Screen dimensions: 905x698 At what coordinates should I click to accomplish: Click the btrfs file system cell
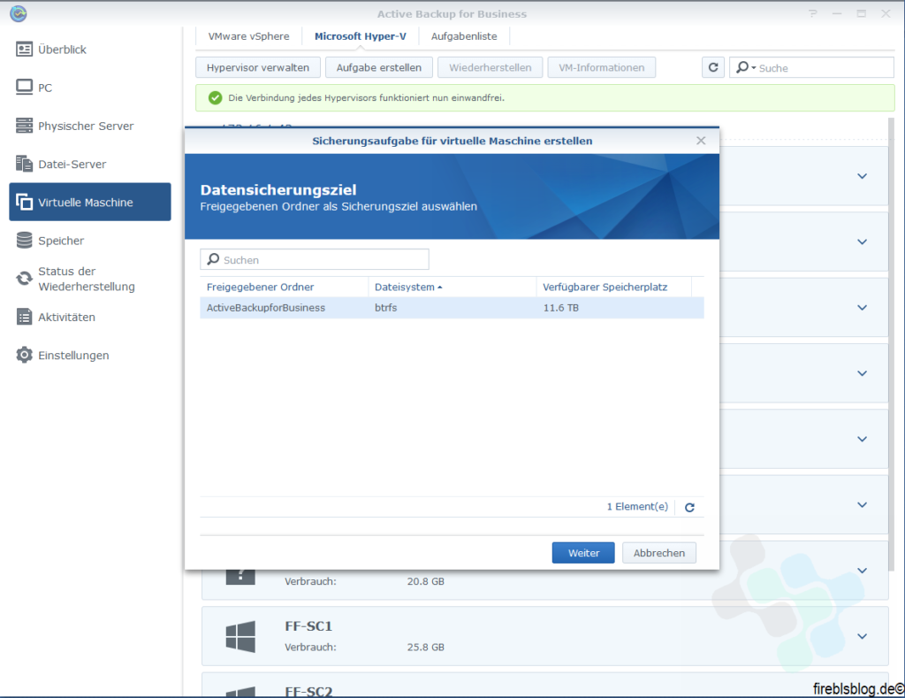click(x=385, y=308)
